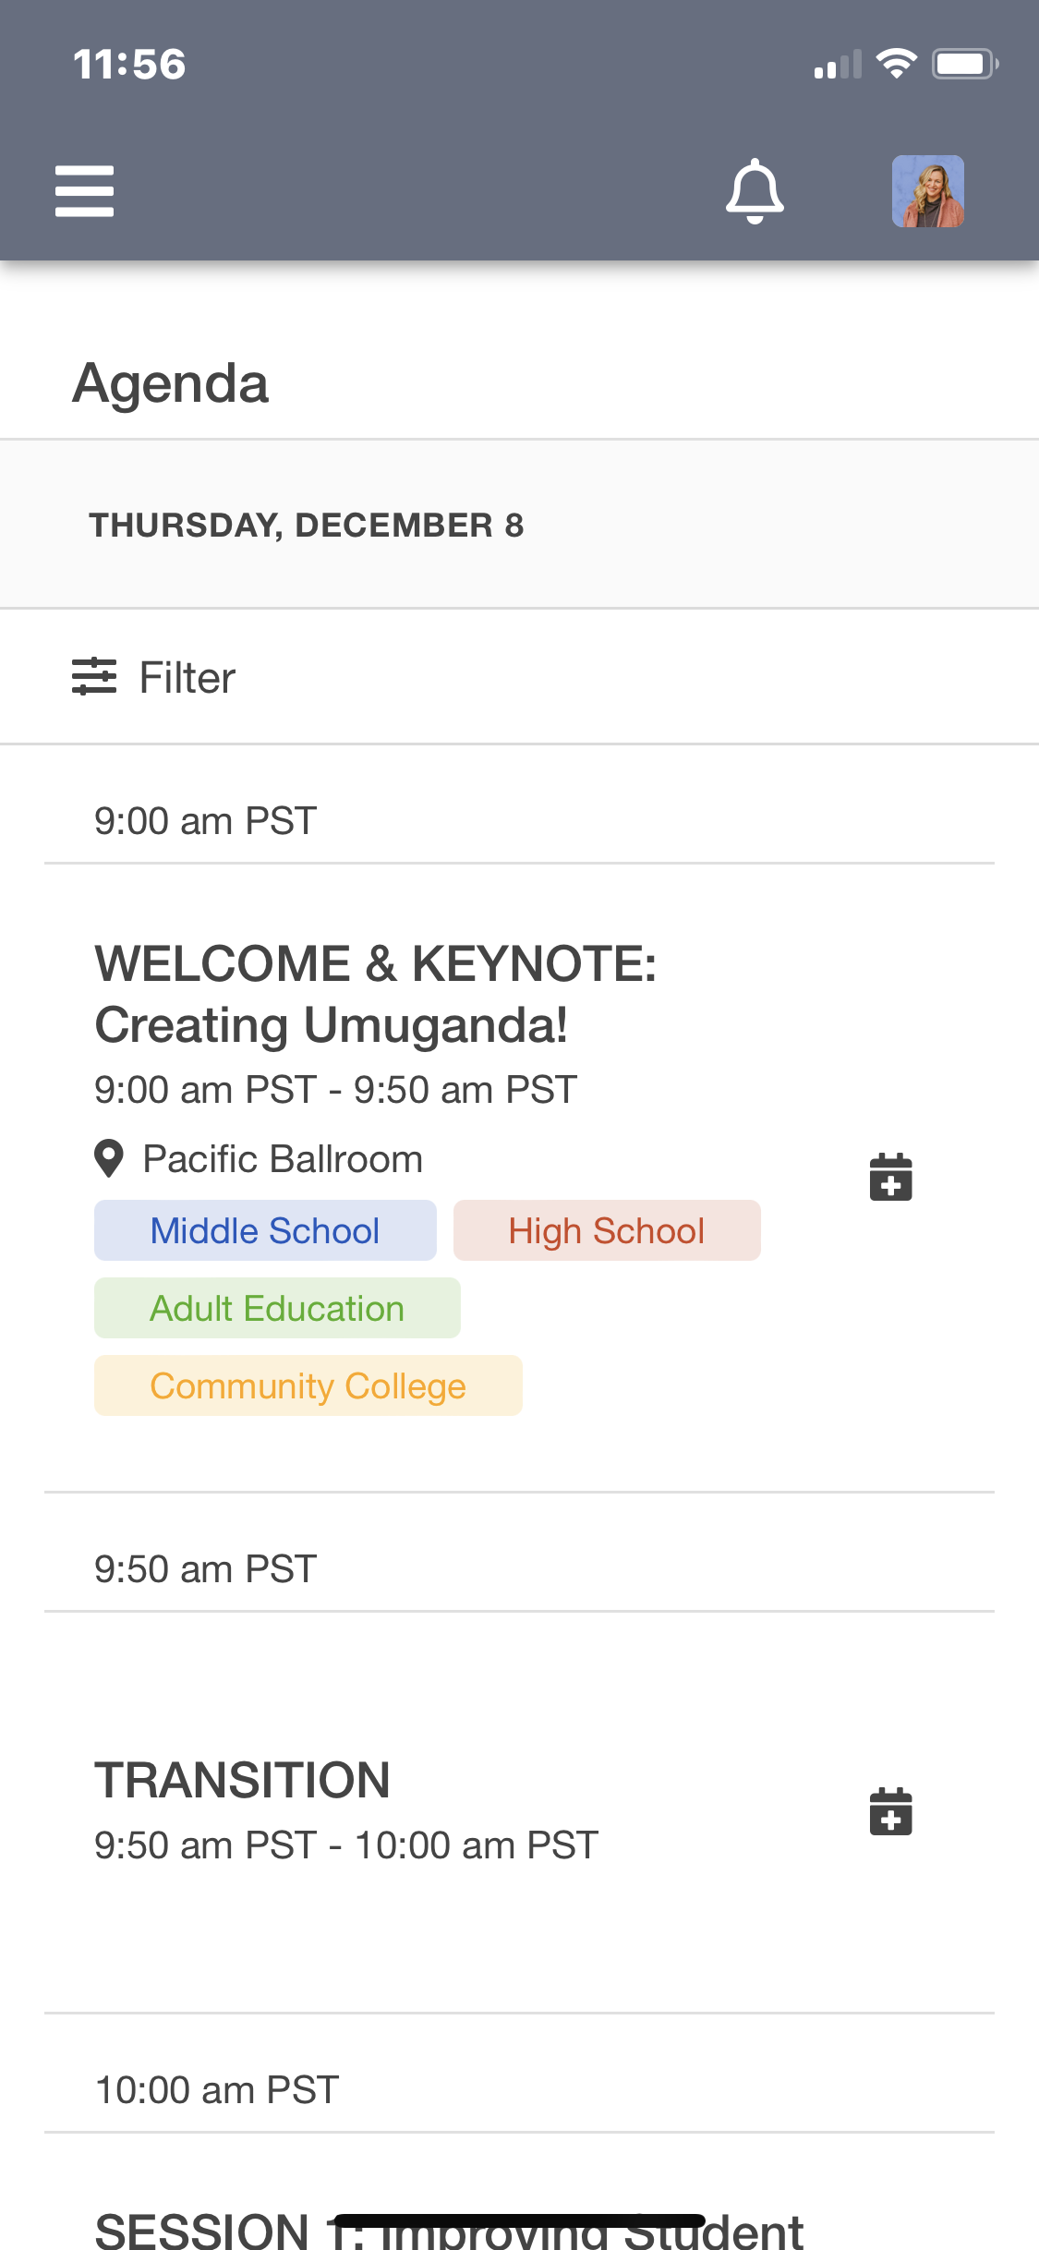Expand the 9:00 am PST time slot
Image resolution: width=1039 pixels, height=2250 pixels.
[205, 818]
